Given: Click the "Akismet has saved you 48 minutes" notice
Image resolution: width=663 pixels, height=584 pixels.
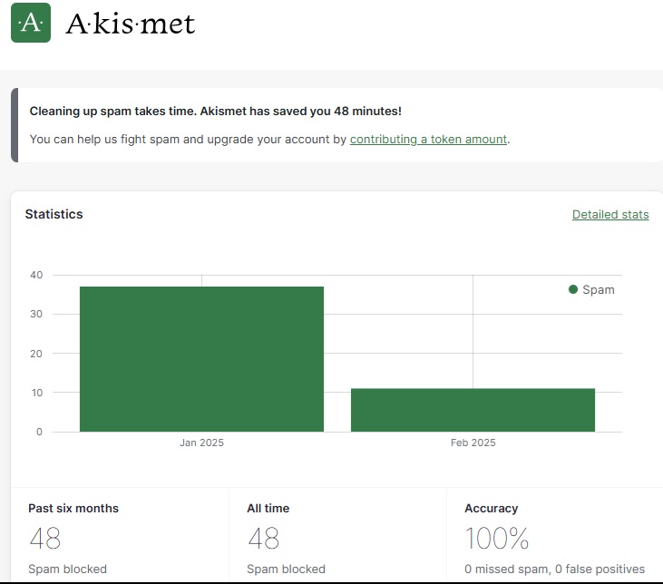Looking at the screenshot, I should point(215,112).
